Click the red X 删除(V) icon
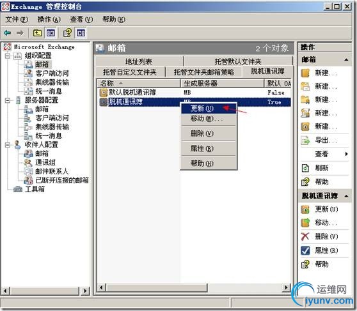The width and height of the screenshot is (357, 311). coord(305,236)
